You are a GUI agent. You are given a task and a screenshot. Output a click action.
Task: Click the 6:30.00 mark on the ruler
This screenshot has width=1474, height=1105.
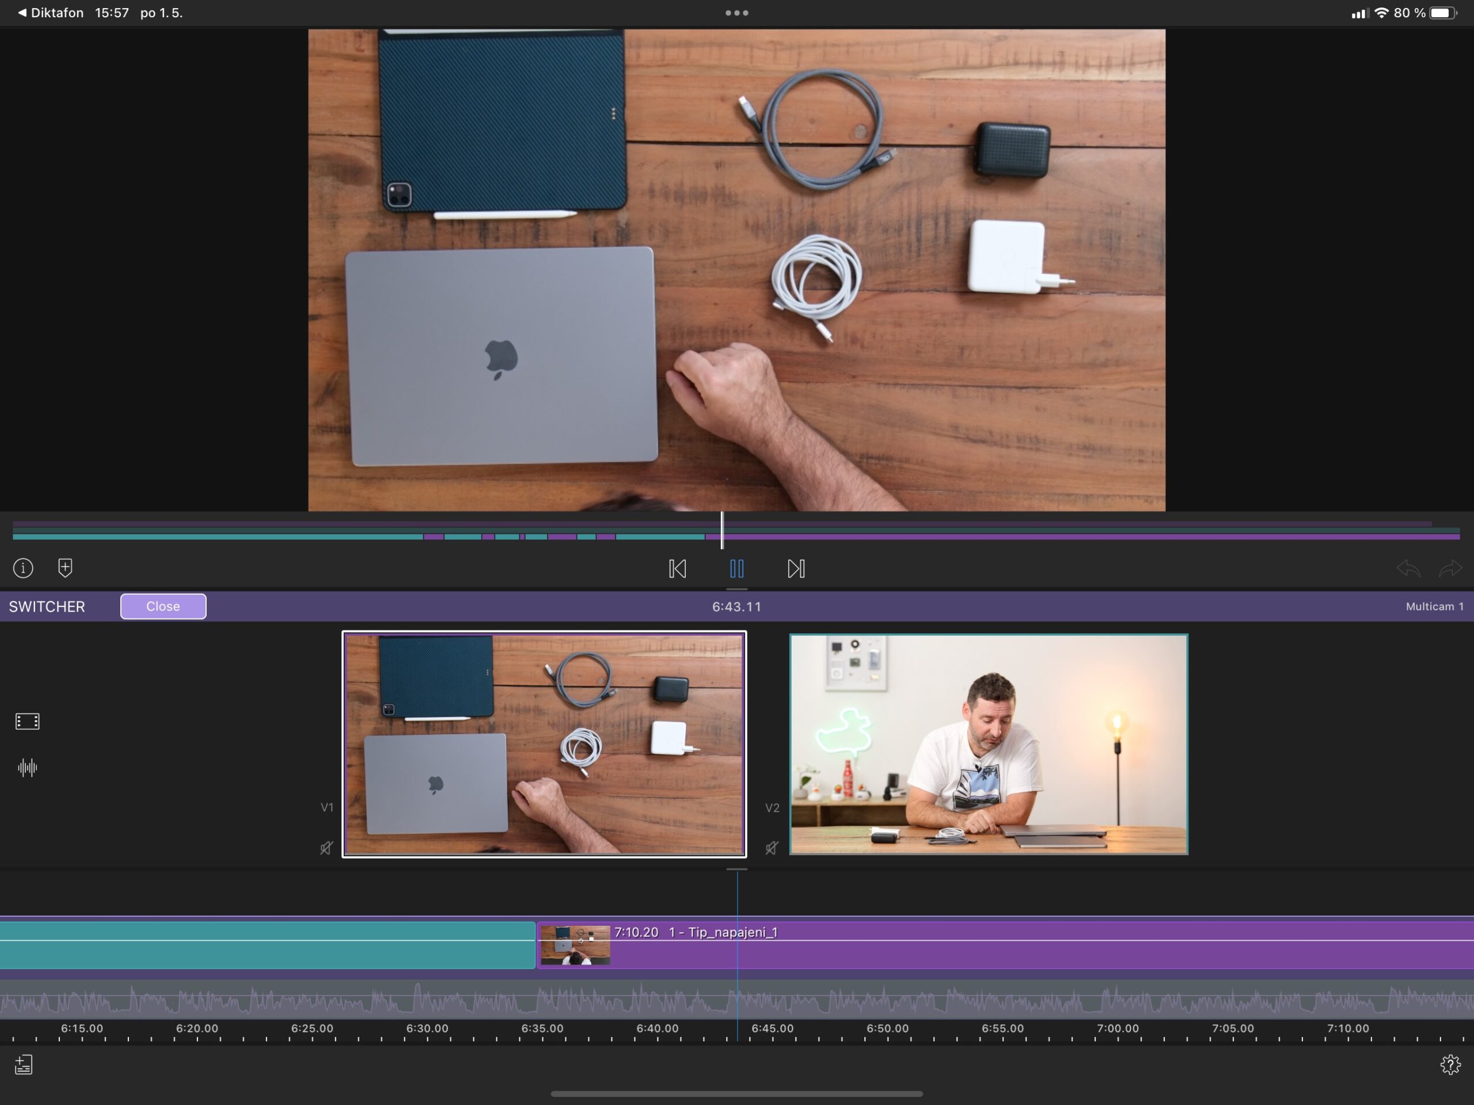pos(427,1030)
